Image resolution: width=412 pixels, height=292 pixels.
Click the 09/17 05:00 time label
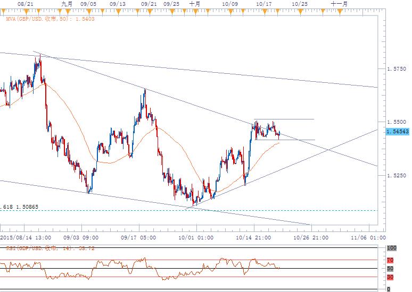click(x=138, y=238)
